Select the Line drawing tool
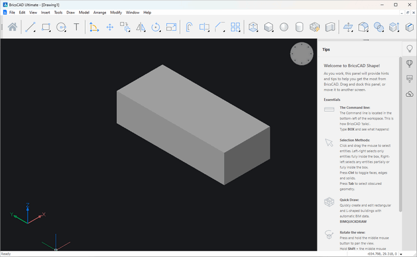Viewport: 417px width, 257px height. (x=30, y=27)
